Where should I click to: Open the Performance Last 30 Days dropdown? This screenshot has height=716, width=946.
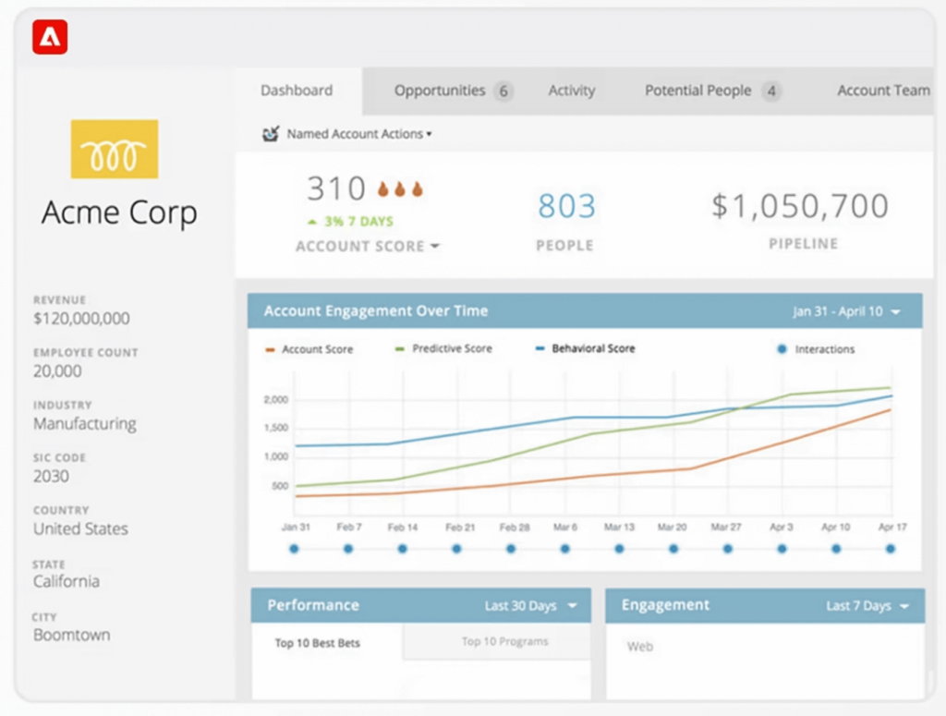531,606
